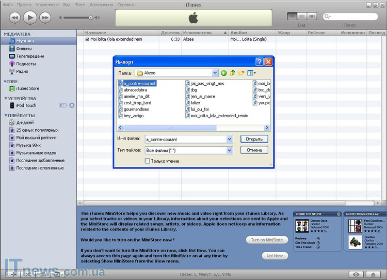This screenshot has width=387, height=280.
Task: Click the Play button in iTunes
Action: point(30,18)
